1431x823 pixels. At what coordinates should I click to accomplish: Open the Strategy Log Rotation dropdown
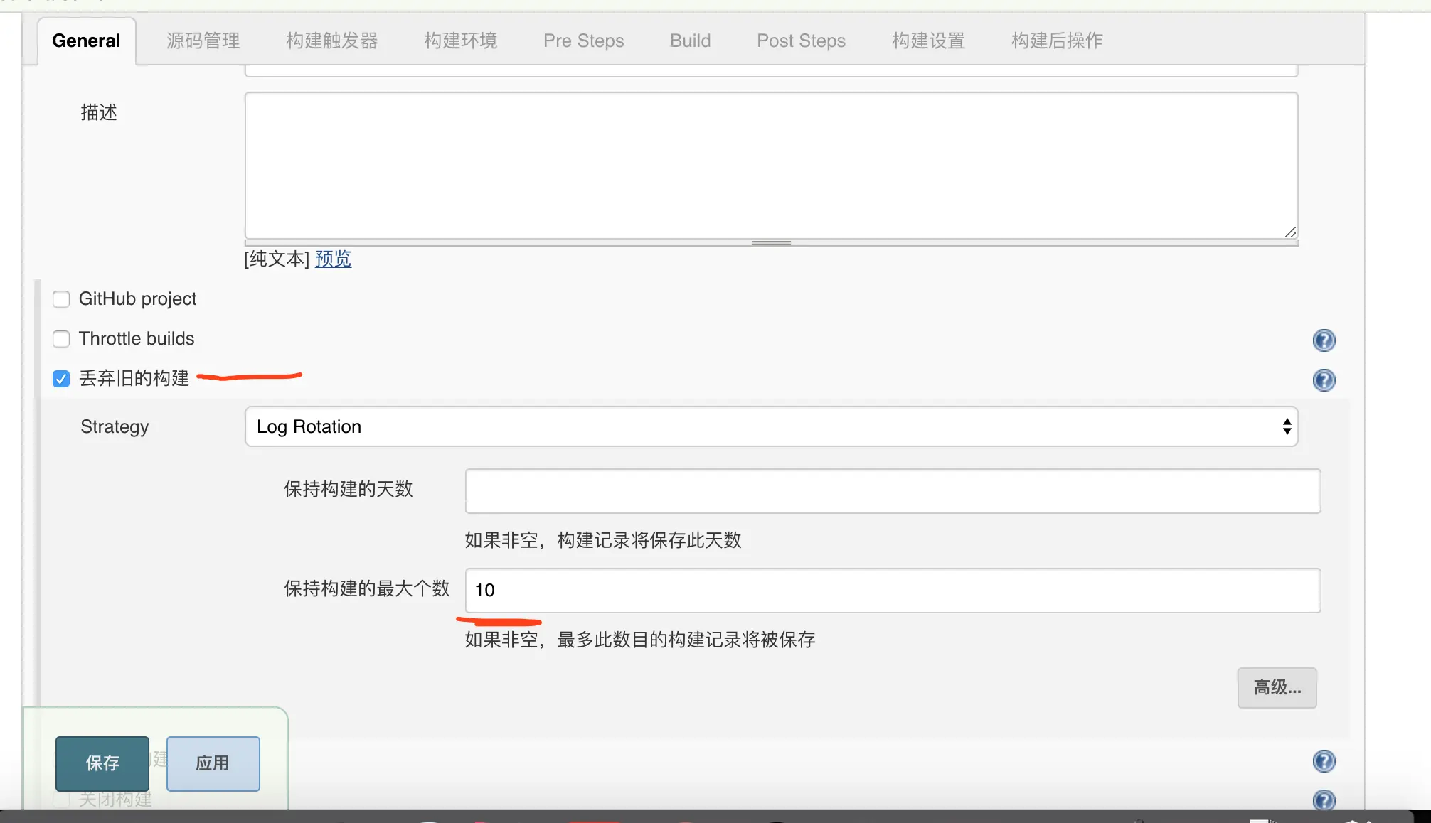point(771,426)
